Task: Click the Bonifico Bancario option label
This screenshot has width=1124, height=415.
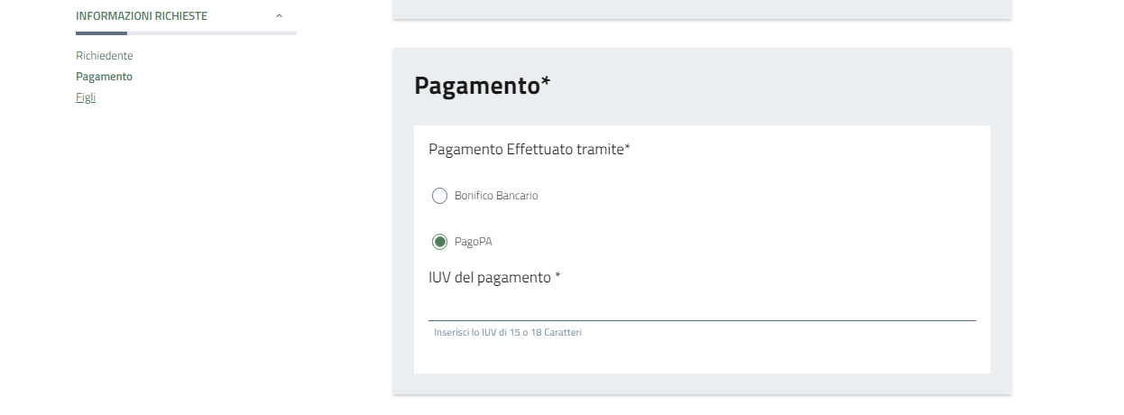Action: [x=496, y=196]
